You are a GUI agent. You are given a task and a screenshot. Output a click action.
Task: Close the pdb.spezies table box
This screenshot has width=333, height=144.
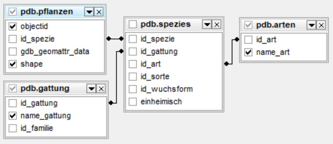216,24
